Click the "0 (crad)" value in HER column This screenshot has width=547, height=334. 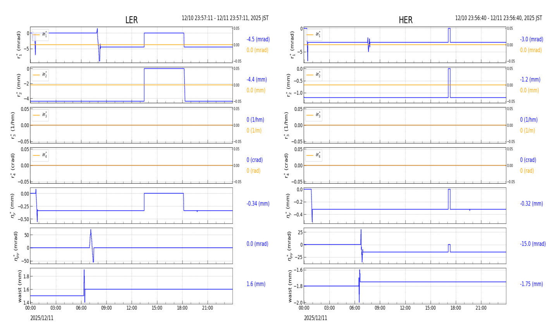pyautogui.click(x=528, y=160)
